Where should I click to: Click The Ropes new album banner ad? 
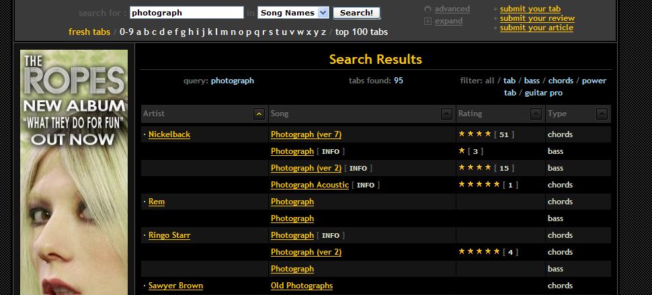[x=74, y=173]
